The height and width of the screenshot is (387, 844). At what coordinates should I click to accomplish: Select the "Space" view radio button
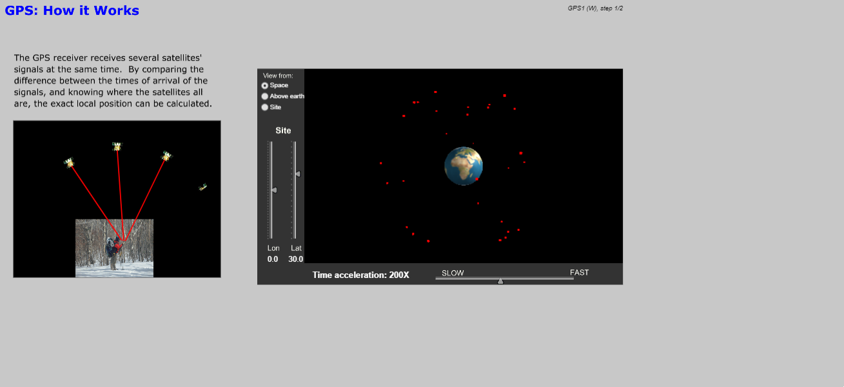[265, 86]
